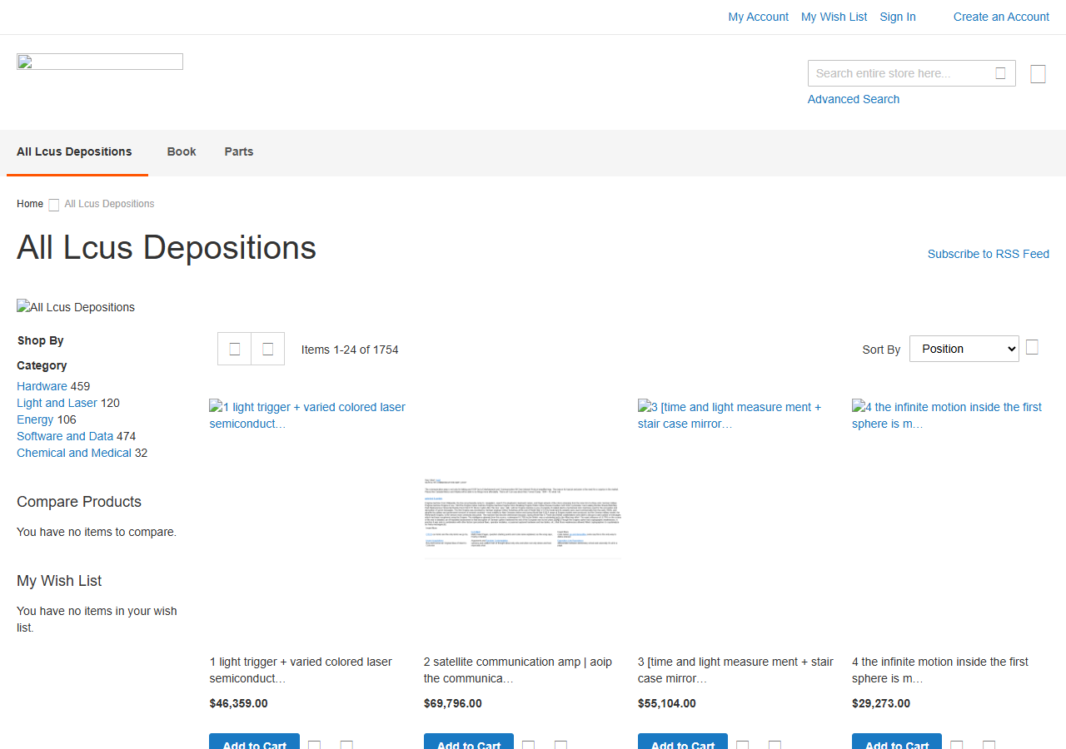
Task: Open All Lcus Depositions menu tab
Action: click(74, 151)
